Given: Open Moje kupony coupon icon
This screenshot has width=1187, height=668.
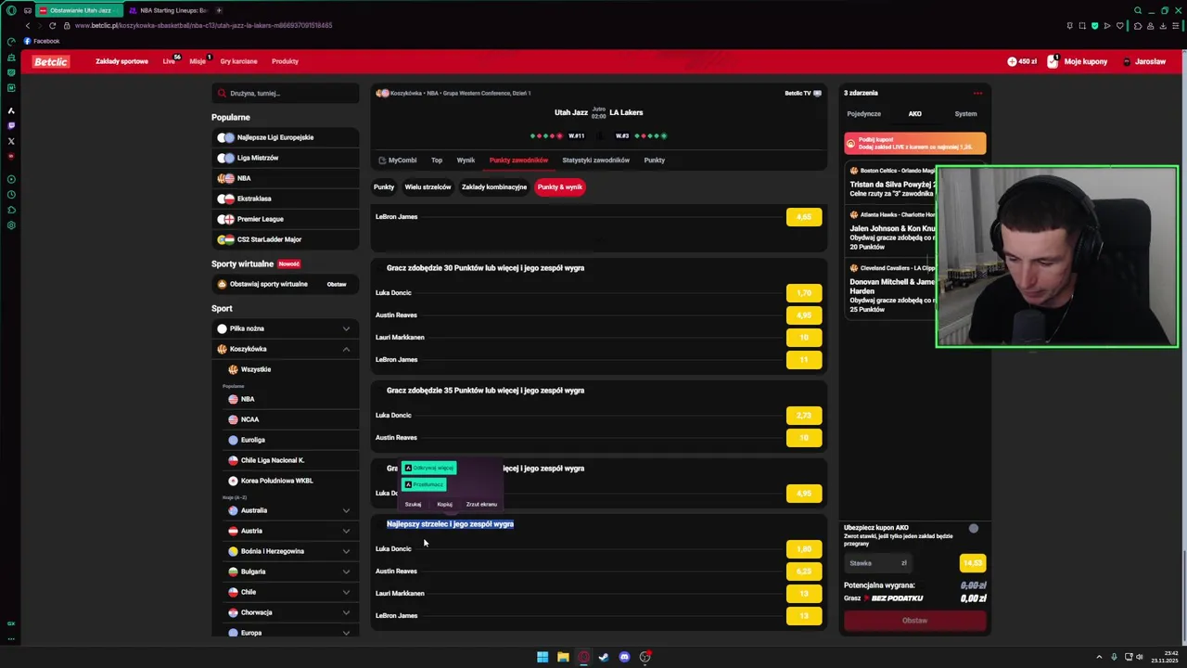Looking at the screenshot, I should 1053,61.
